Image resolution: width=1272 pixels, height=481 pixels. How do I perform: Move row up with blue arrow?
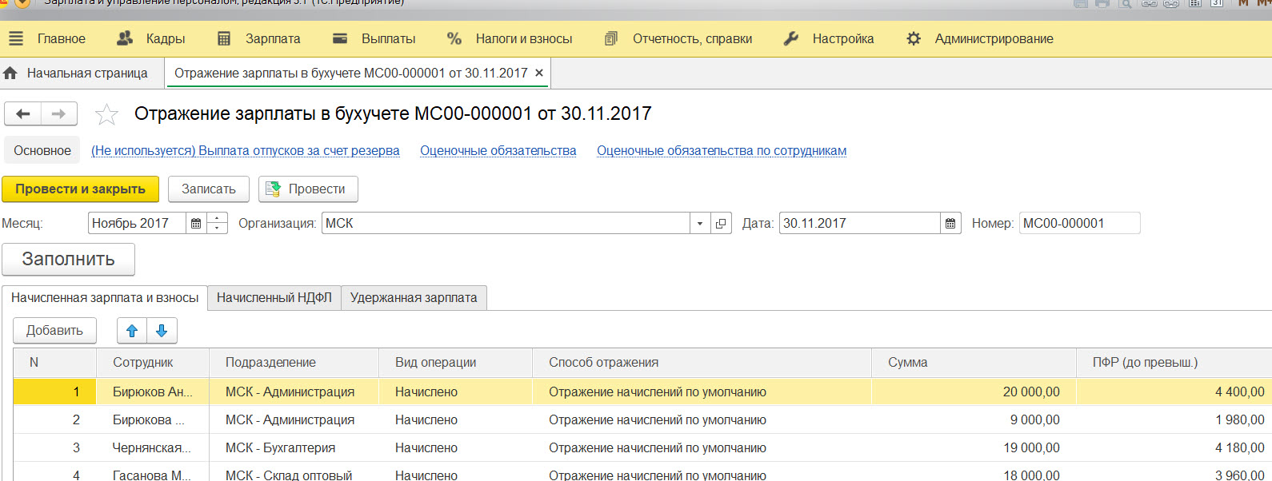(x=132, y=331)
